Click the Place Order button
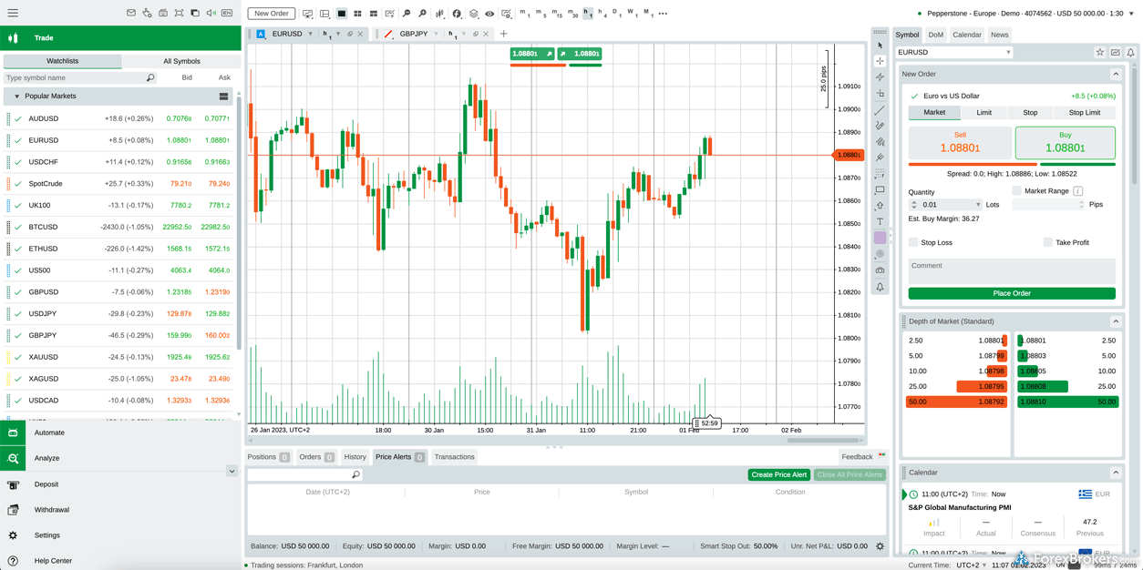This screenshot has width=1143, height=570. [x=1011, y=294]
